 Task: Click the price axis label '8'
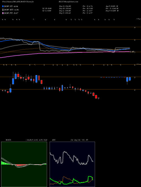point(135,40)
